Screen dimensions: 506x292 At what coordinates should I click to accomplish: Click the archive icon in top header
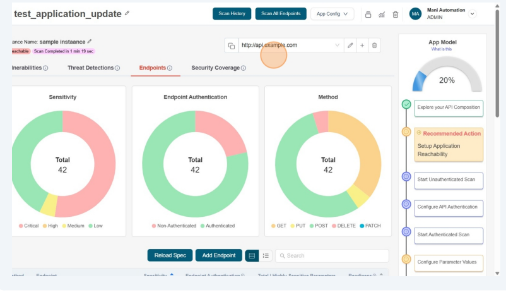point(368,15)
